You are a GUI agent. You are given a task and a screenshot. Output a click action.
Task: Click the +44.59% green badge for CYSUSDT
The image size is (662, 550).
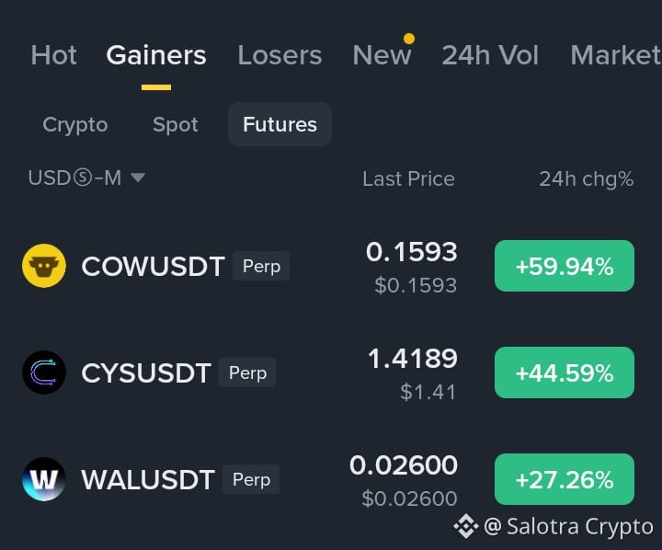point(565,372)
